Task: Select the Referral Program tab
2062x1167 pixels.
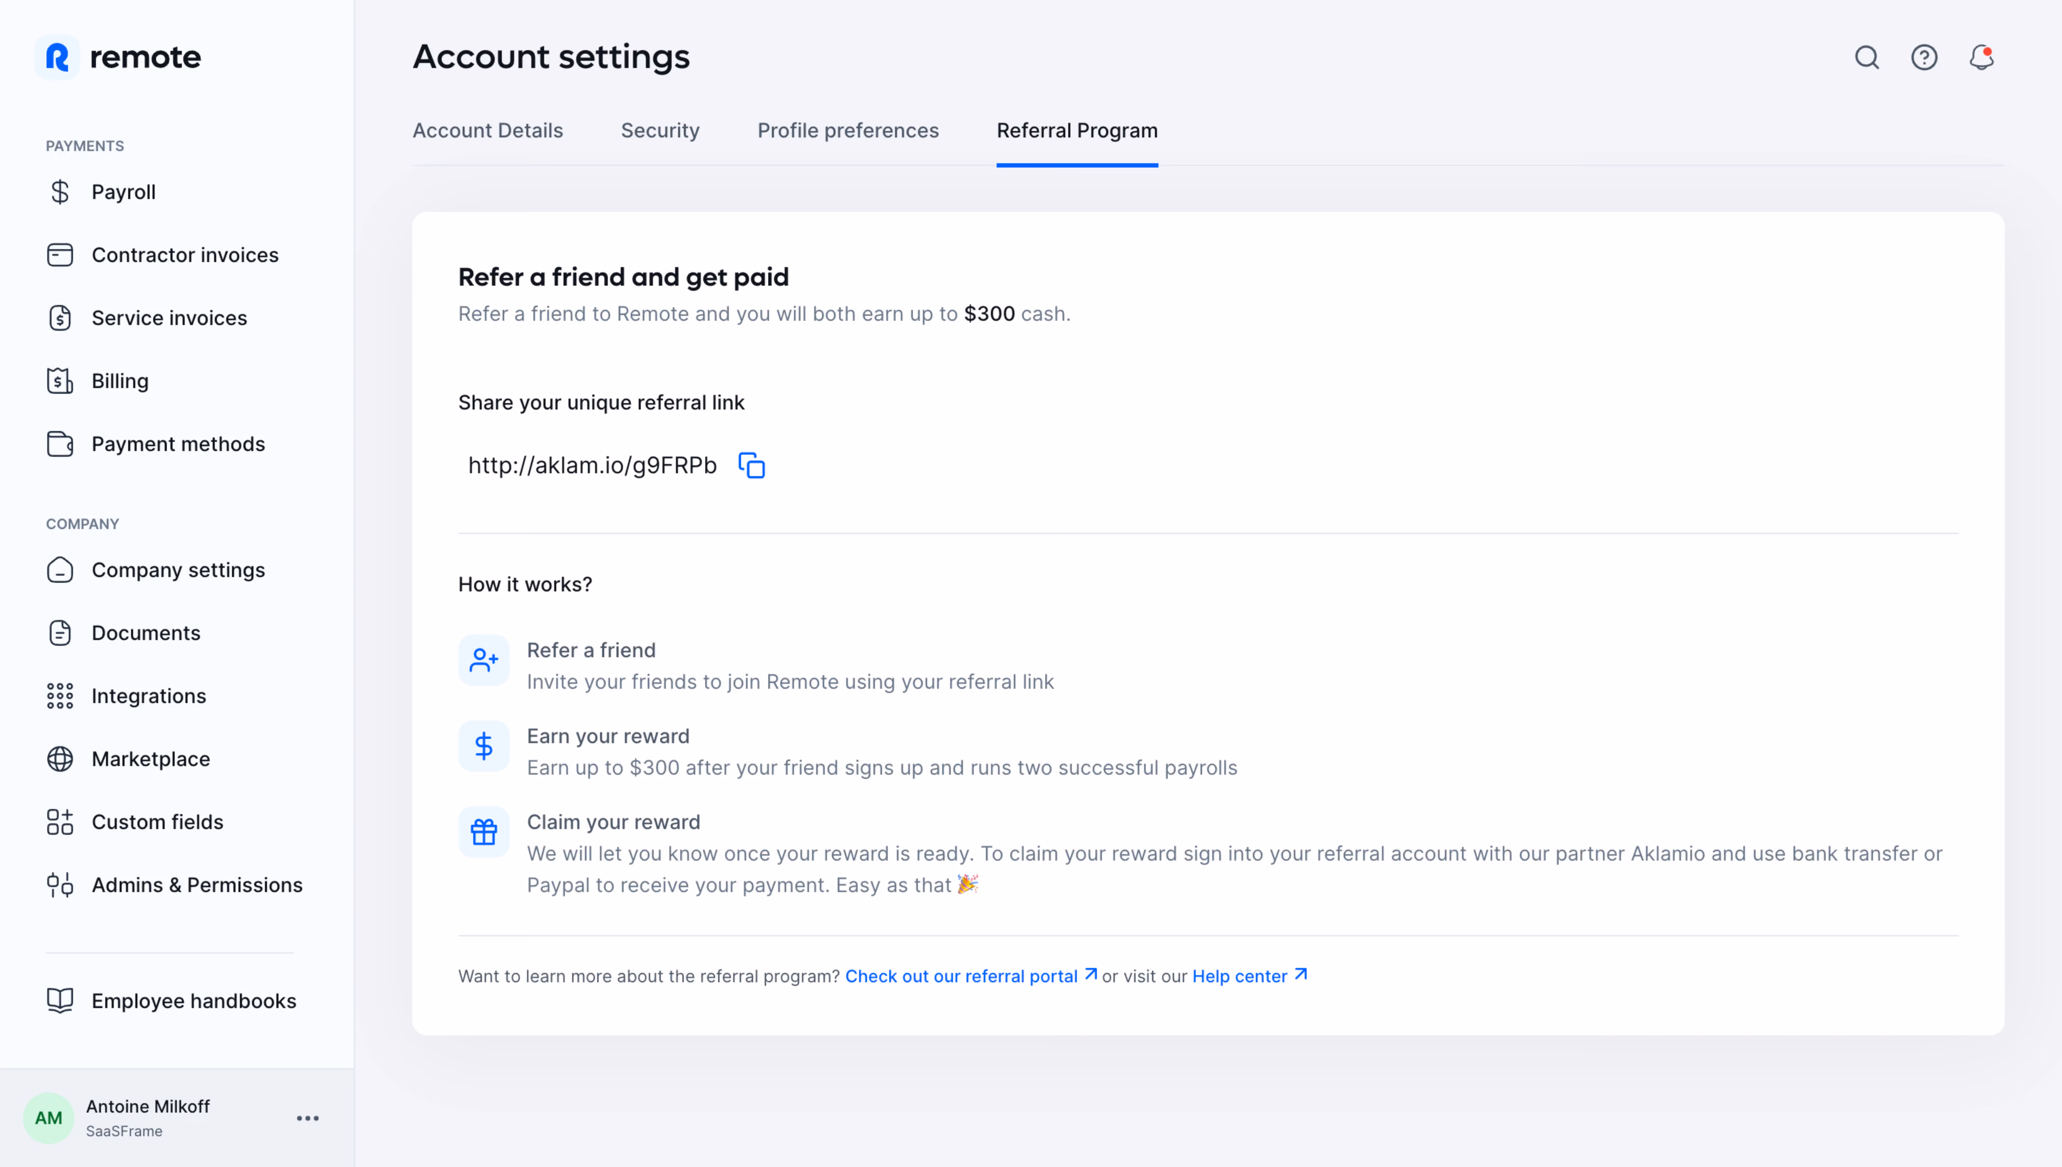Action: (x=1077, y=131)
